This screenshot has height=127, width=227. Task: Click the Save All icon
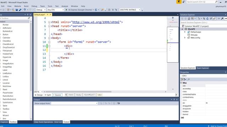pyautogui.click(x=20, y=10)
